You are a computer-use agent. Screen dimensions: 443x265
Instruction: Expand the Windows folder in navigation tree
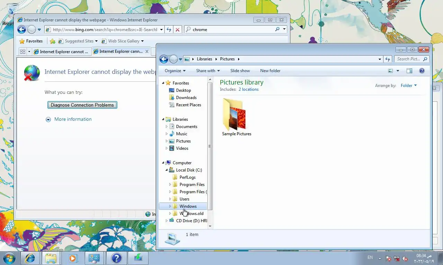tap(170, 206)
